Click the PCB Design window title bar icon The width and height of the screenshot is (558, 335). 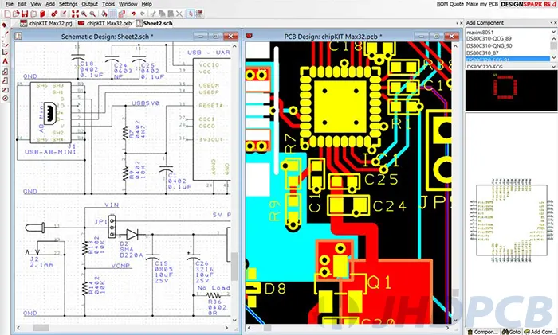(x=250, y=36)
